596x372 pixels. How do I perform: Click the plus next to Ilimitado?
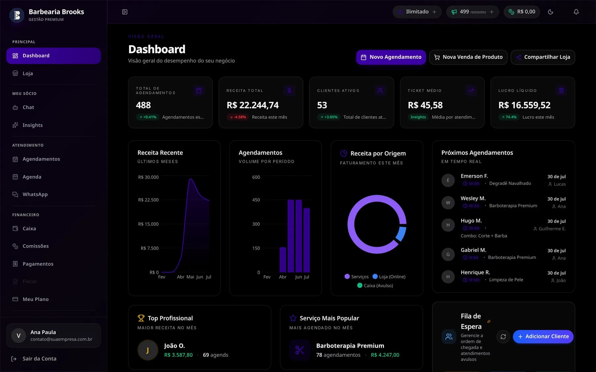click(x=434, y=12)
